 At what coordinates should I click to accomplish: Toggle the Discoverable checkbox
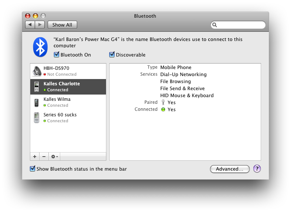tap(112, 55)
